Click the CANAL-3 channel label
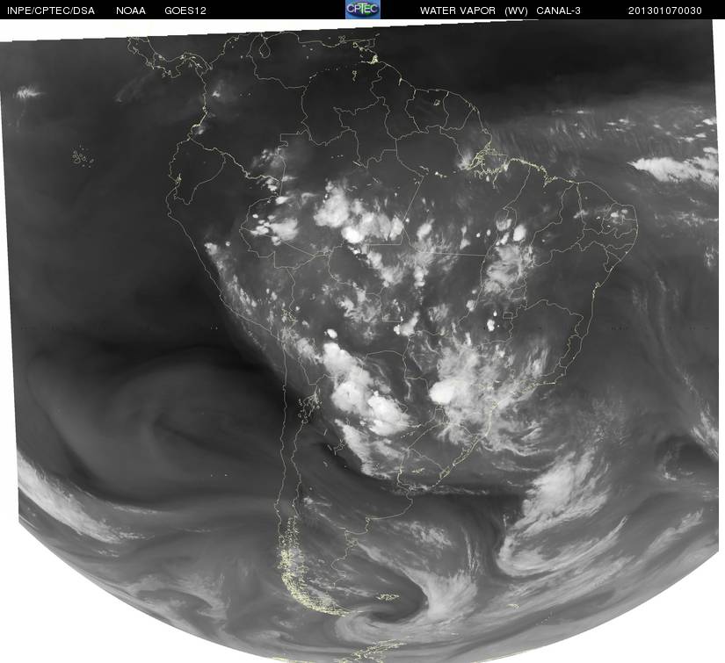This screenshot has height=663, width=725. click(558, 11)
